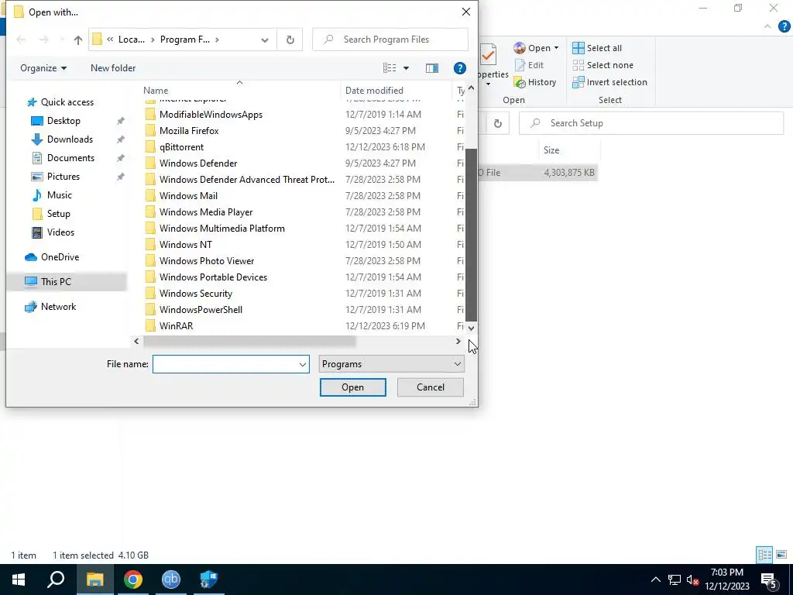Open qBittorrent from the taskbar
Screen dimensions: 793x595
click(171, 580)
